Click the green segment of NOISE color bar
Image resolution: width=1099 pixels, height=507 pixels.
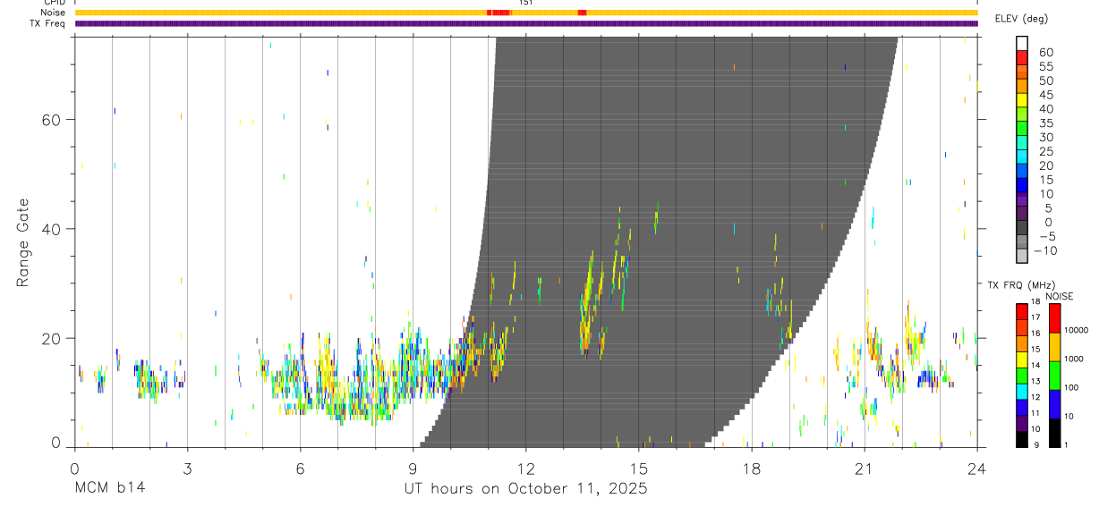coord(1055,376)
